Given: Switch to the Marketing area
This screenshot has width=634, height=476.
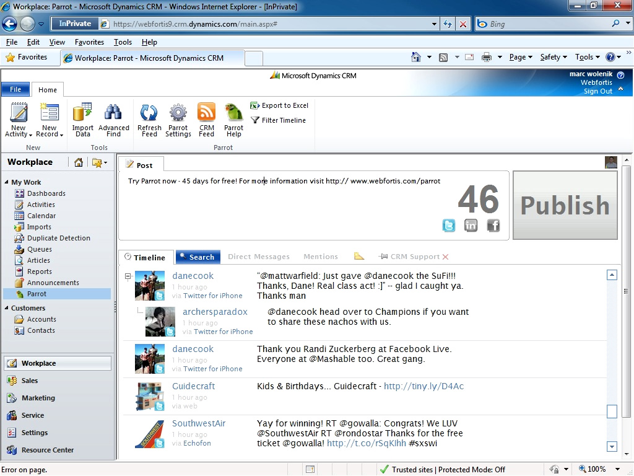Looking at the screenshot, I should point(58,398).
